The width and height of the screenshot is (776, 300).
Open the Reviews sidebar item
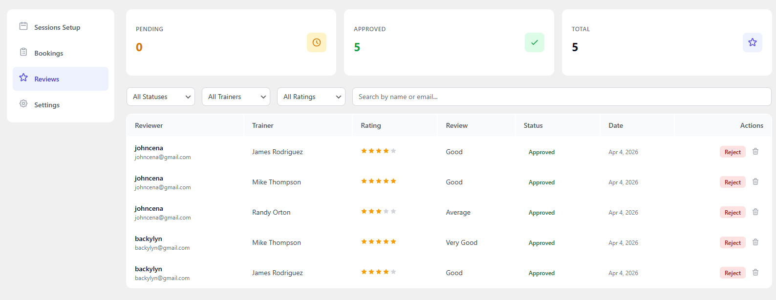click(47, 79)
